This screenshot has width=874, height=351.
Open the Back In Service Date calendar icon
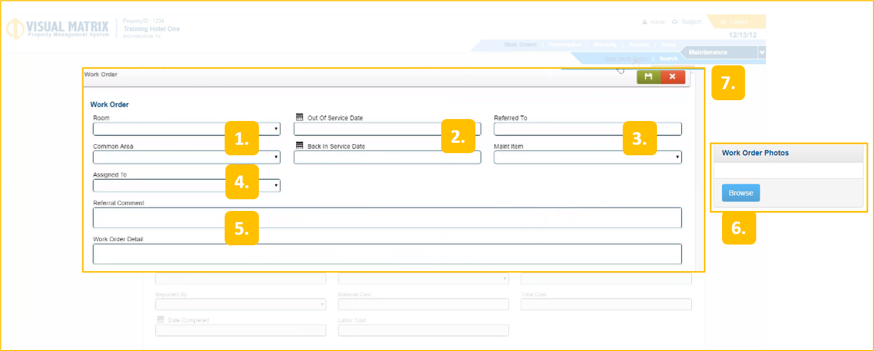coord(300,146)
